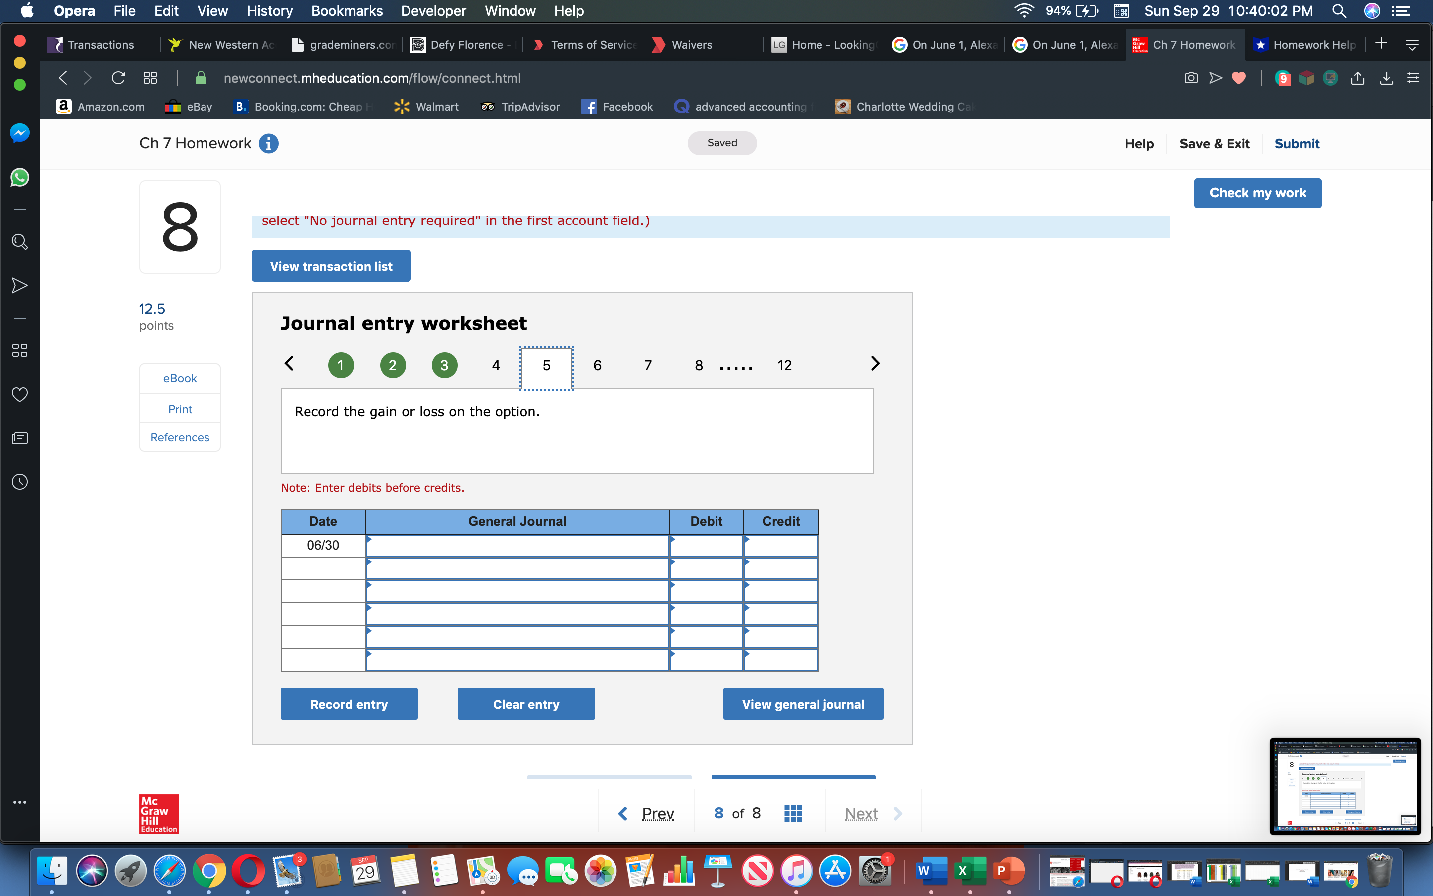The height and width of the screenshot is (896, 1433).
Task: Open Messenger in the Opera sidebar
Action: 19,133
